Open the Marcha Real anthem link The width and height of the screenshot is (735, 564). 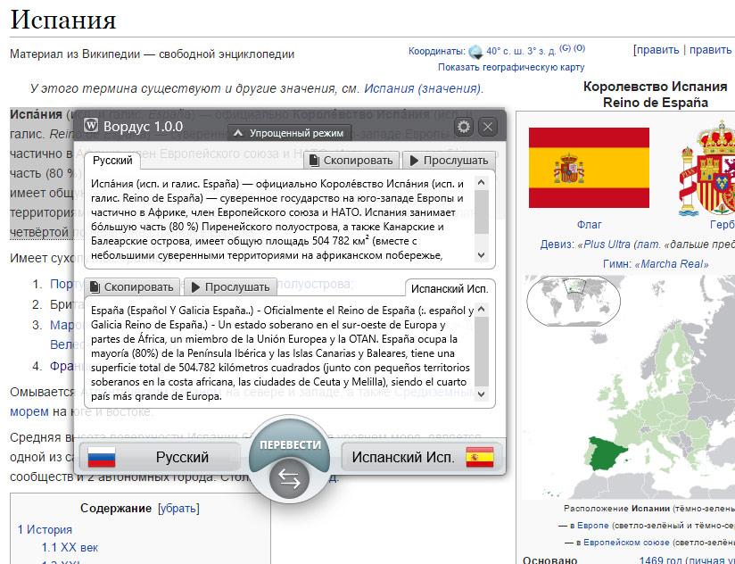coord(672,264)
